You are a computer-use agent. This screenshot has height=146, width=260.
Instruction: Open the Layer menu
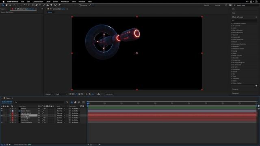[48, 2]
